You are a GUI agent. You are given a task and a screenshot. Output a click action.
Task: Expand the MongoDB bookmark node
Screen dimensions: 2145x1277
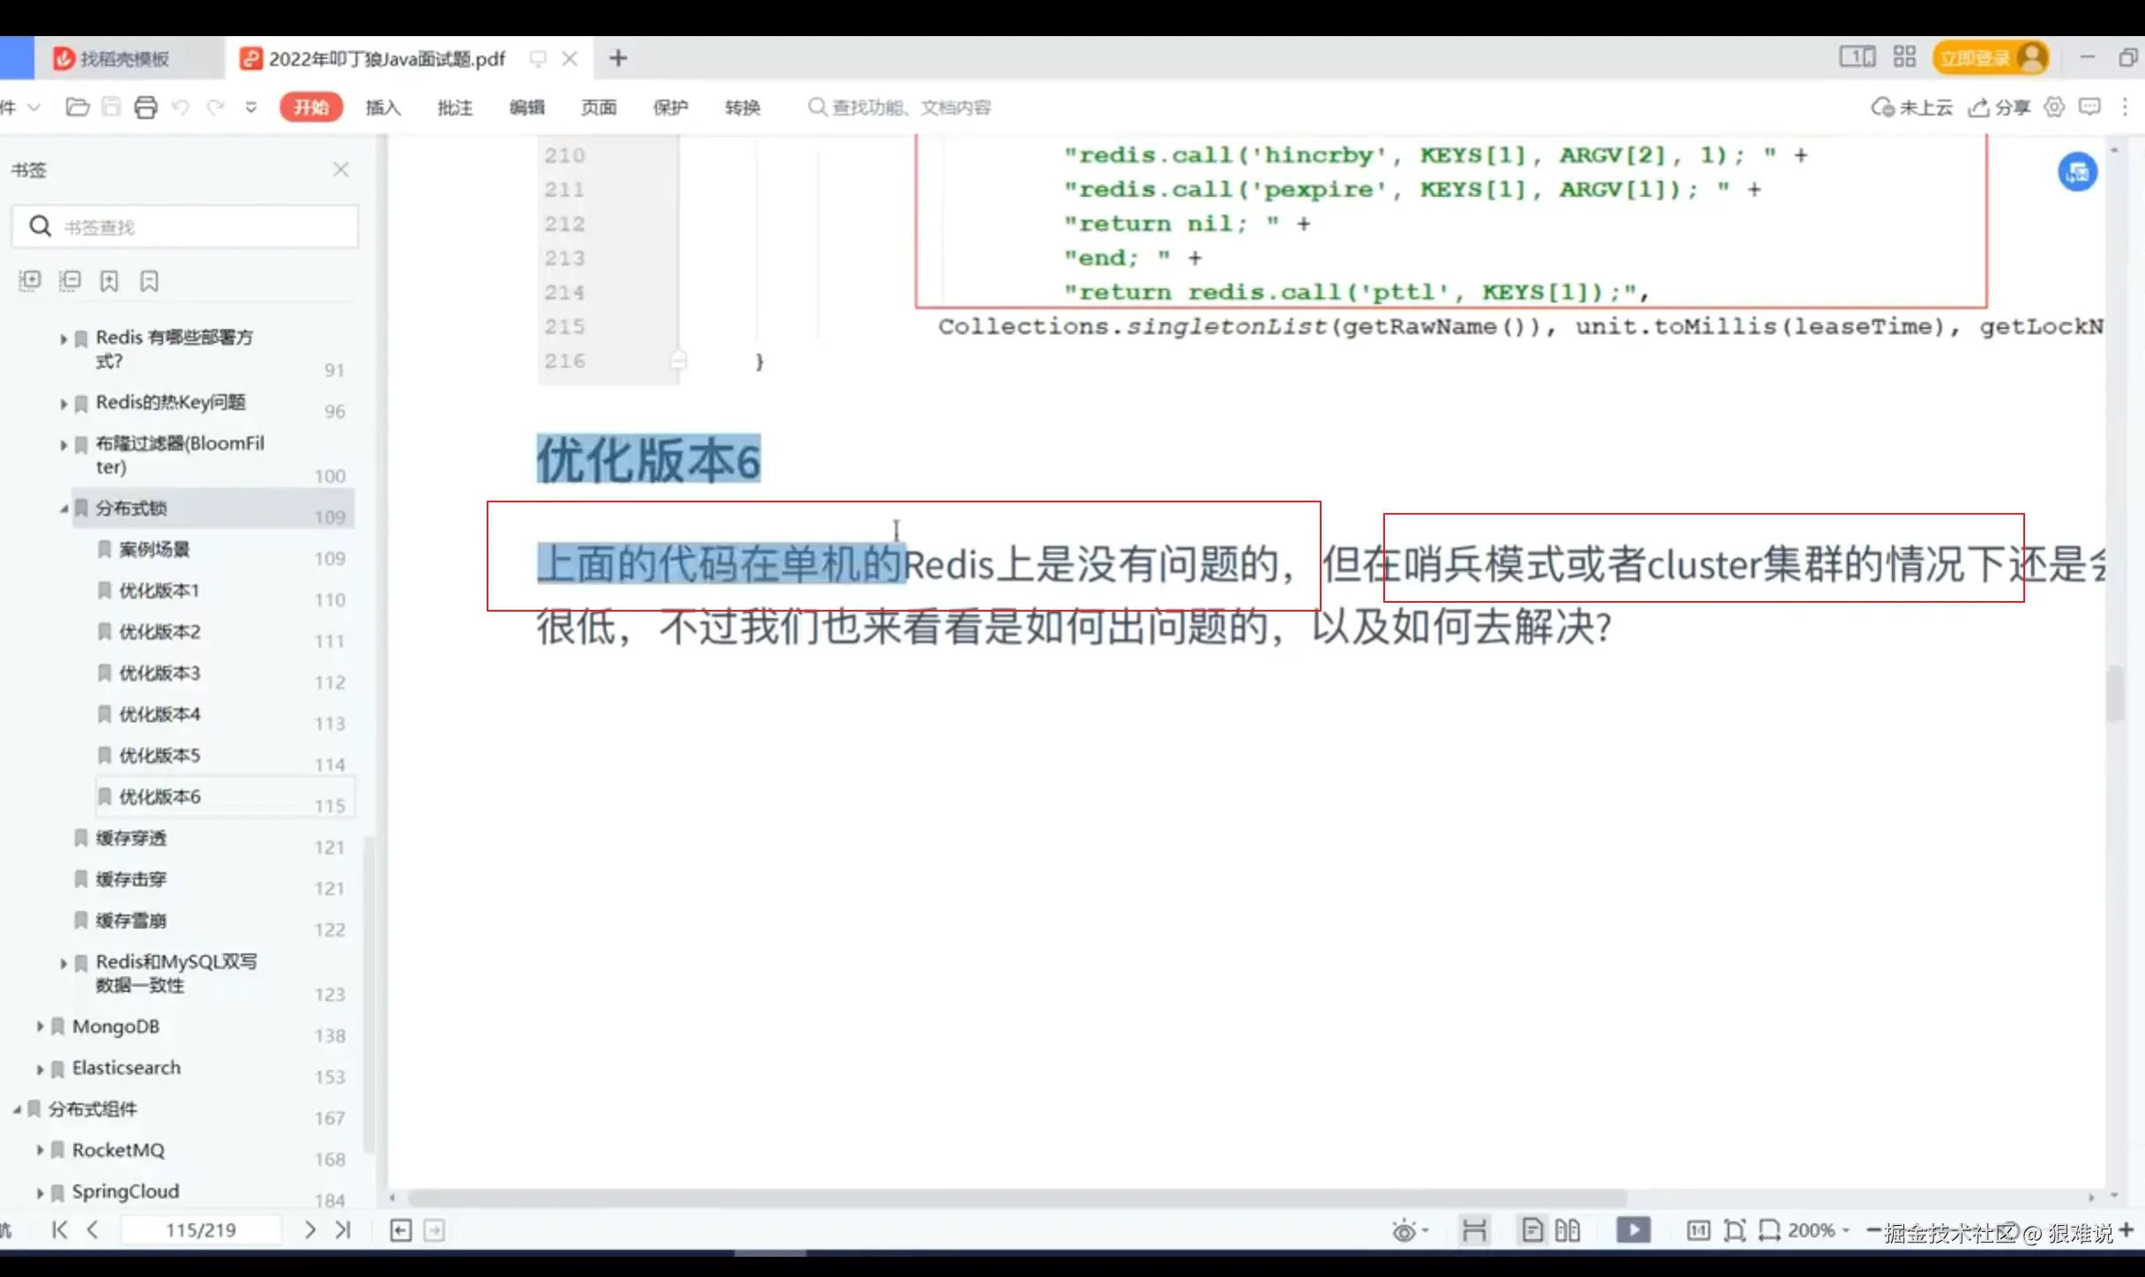coord(40,1027)
